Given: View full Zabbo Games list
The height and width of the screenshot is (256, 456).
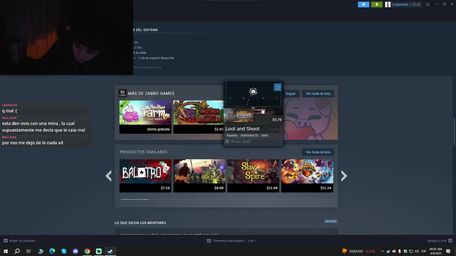Looking at the screenshot, I should (318, 94).
